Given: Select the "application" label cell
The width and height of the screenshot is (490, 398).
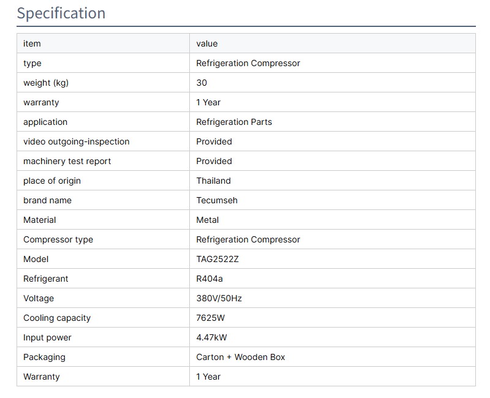Looking at the screenshot, I should 45,122.
